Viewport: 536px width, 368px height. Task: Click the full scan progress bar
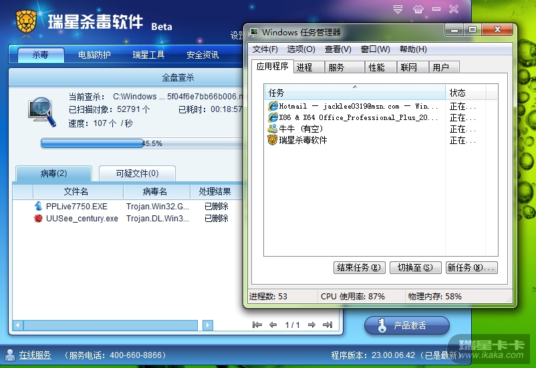[x=142, y=143]
